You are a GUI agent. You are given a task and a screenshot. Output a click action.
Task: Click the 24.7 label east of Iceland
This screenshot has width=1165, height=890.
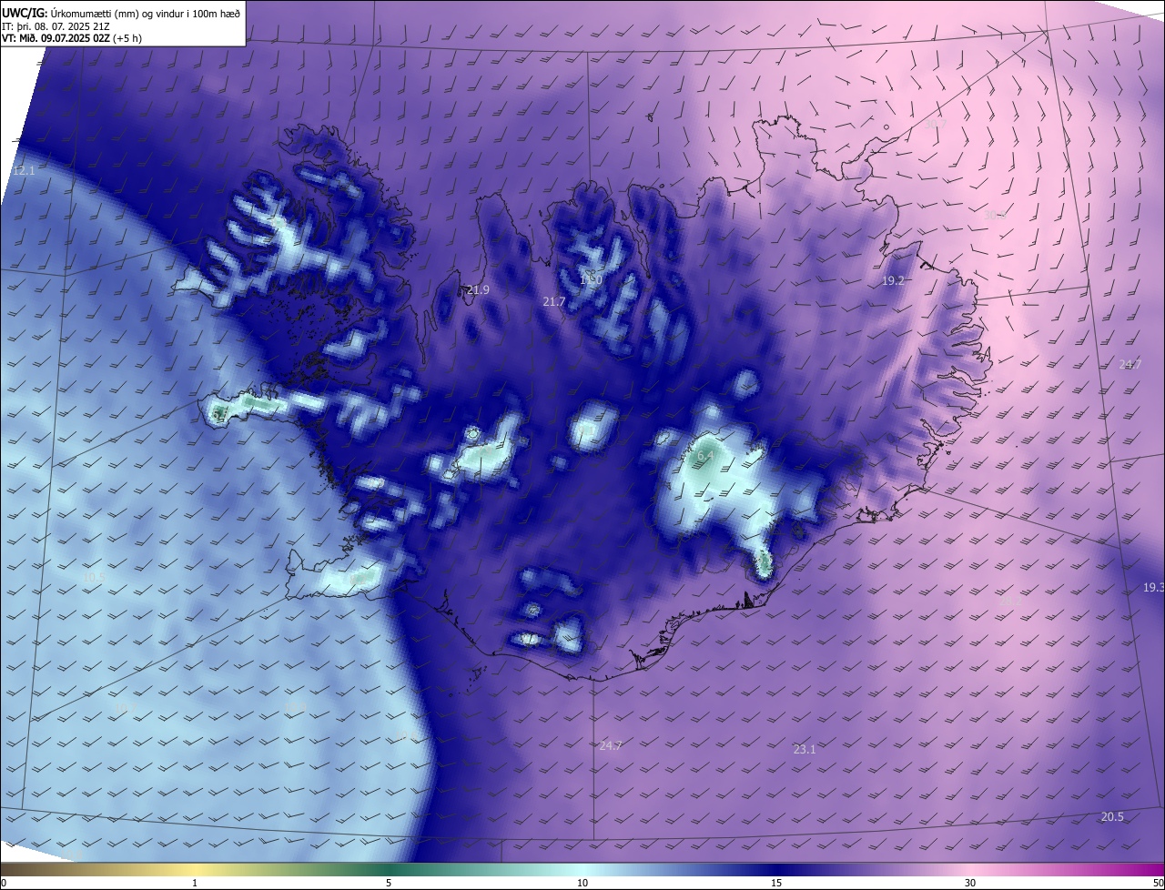pos(1130,365)
